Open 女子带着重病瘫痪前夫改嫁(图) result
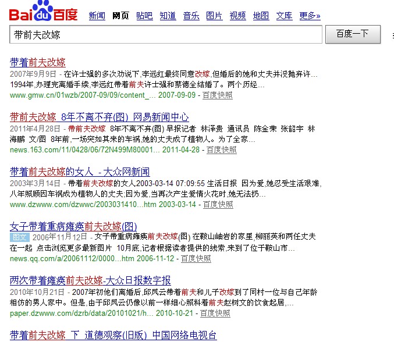394x342 pixels. (73, 226)
